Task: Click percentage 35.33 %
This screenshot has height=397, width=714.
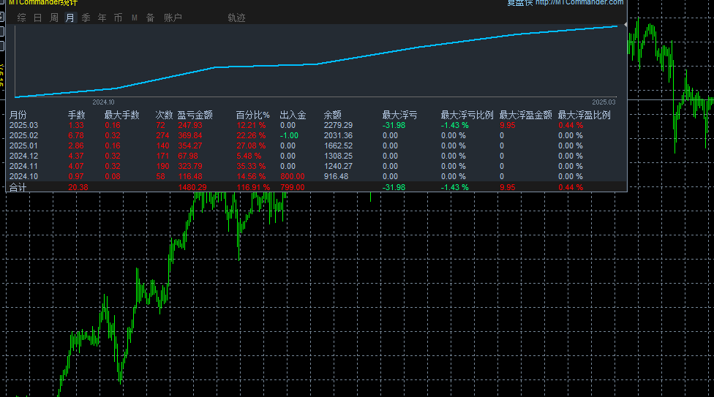Action: 251,166
